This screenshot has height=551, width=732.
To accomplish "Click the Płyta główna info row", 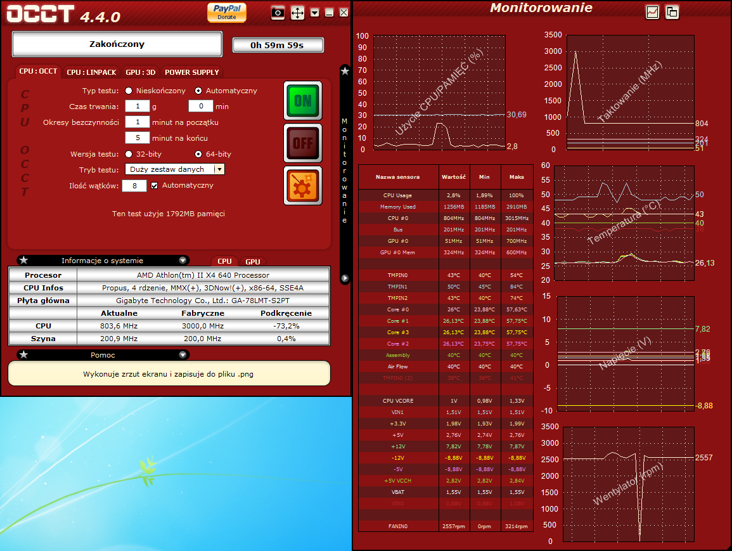I will click(169, 301).
